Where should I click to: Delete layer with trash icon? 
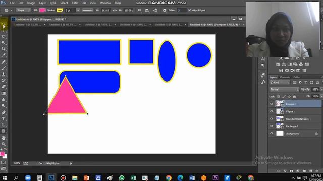(x=317, y=171)
